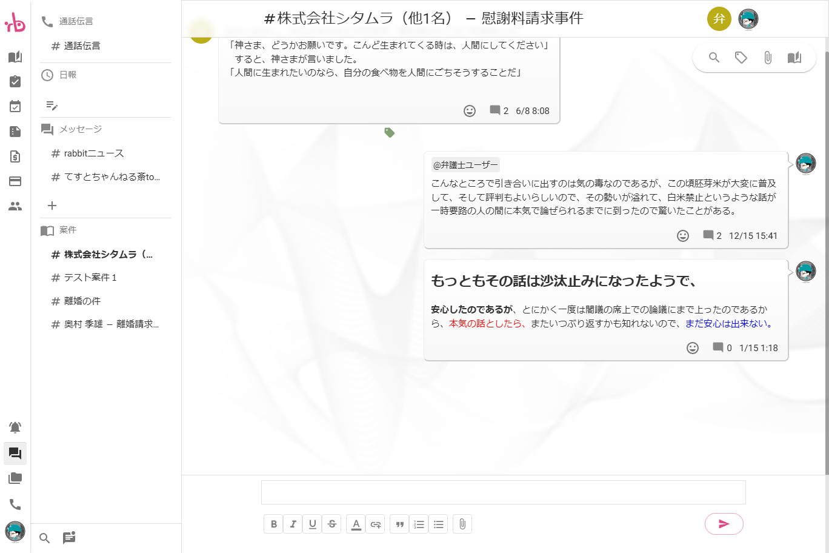This screenshot has height=553, width=829.
Task: Click the notification bell icon
Action: pyautogui.click(x=15, y=427)
